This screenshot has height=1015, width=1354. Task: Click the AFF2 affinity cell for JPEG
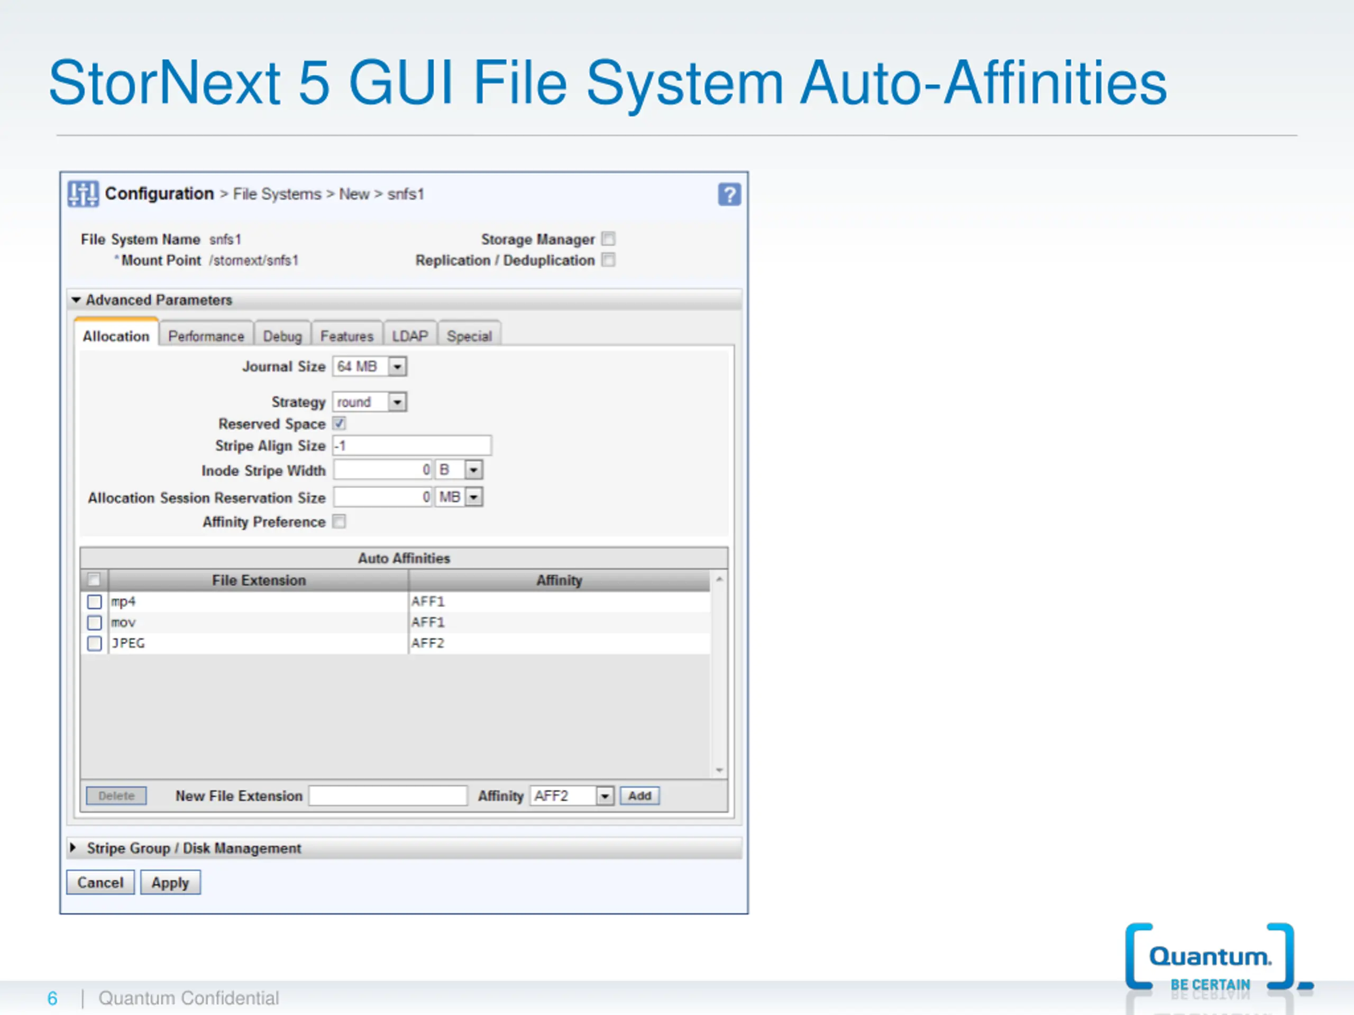click(x=559, y=643)
